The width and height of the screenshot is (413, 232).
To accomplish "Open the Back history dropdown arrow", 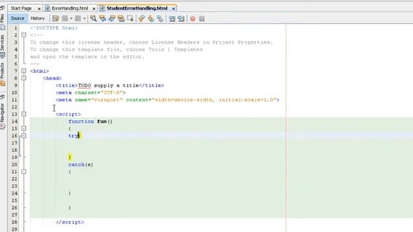I will pos(71,19).
